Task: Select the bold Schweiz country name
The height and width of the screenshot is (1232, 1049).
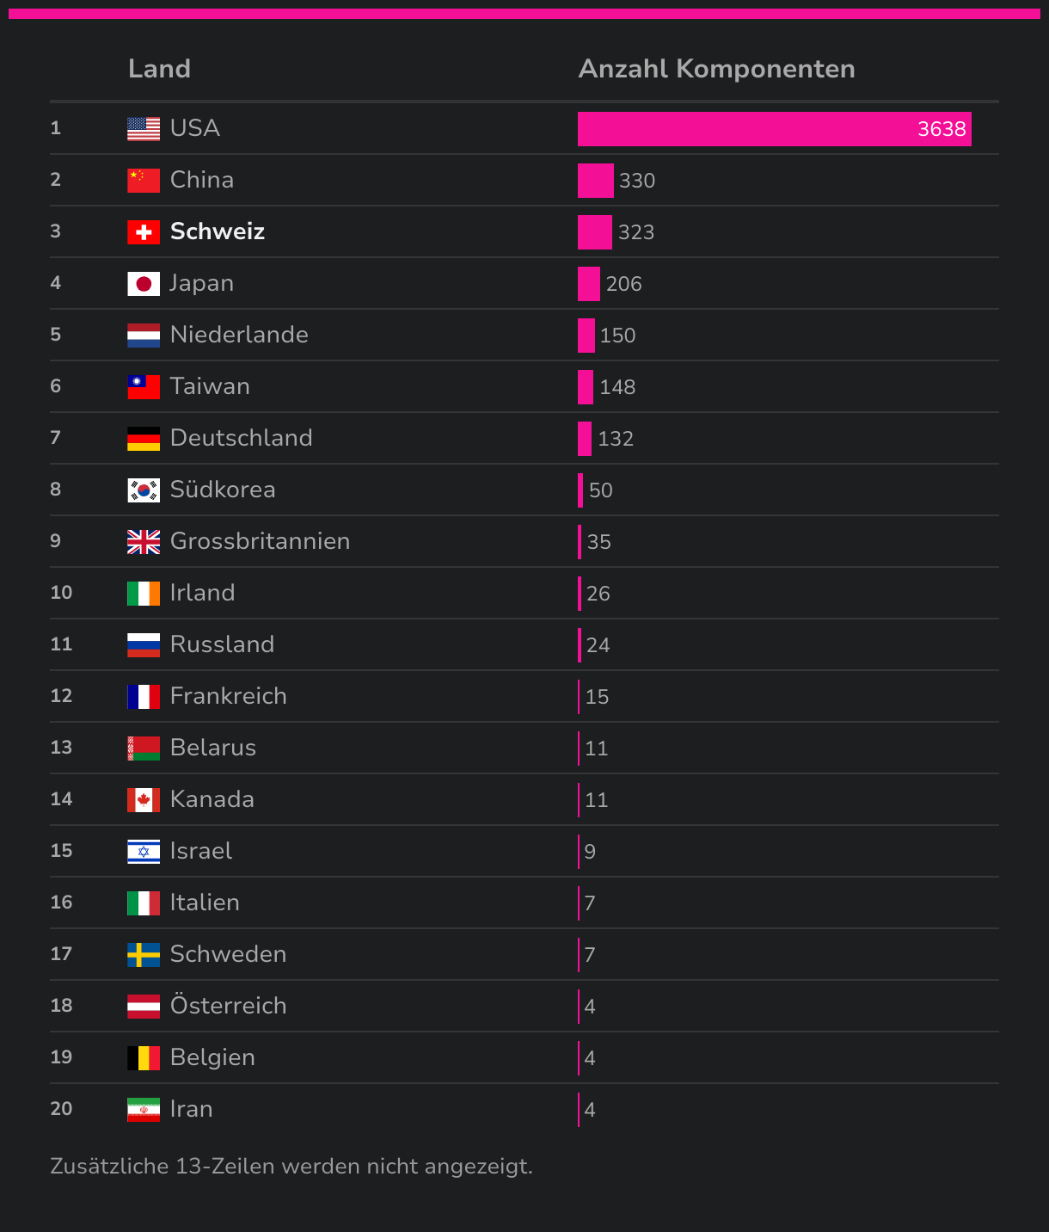Action: pos(218,231)
